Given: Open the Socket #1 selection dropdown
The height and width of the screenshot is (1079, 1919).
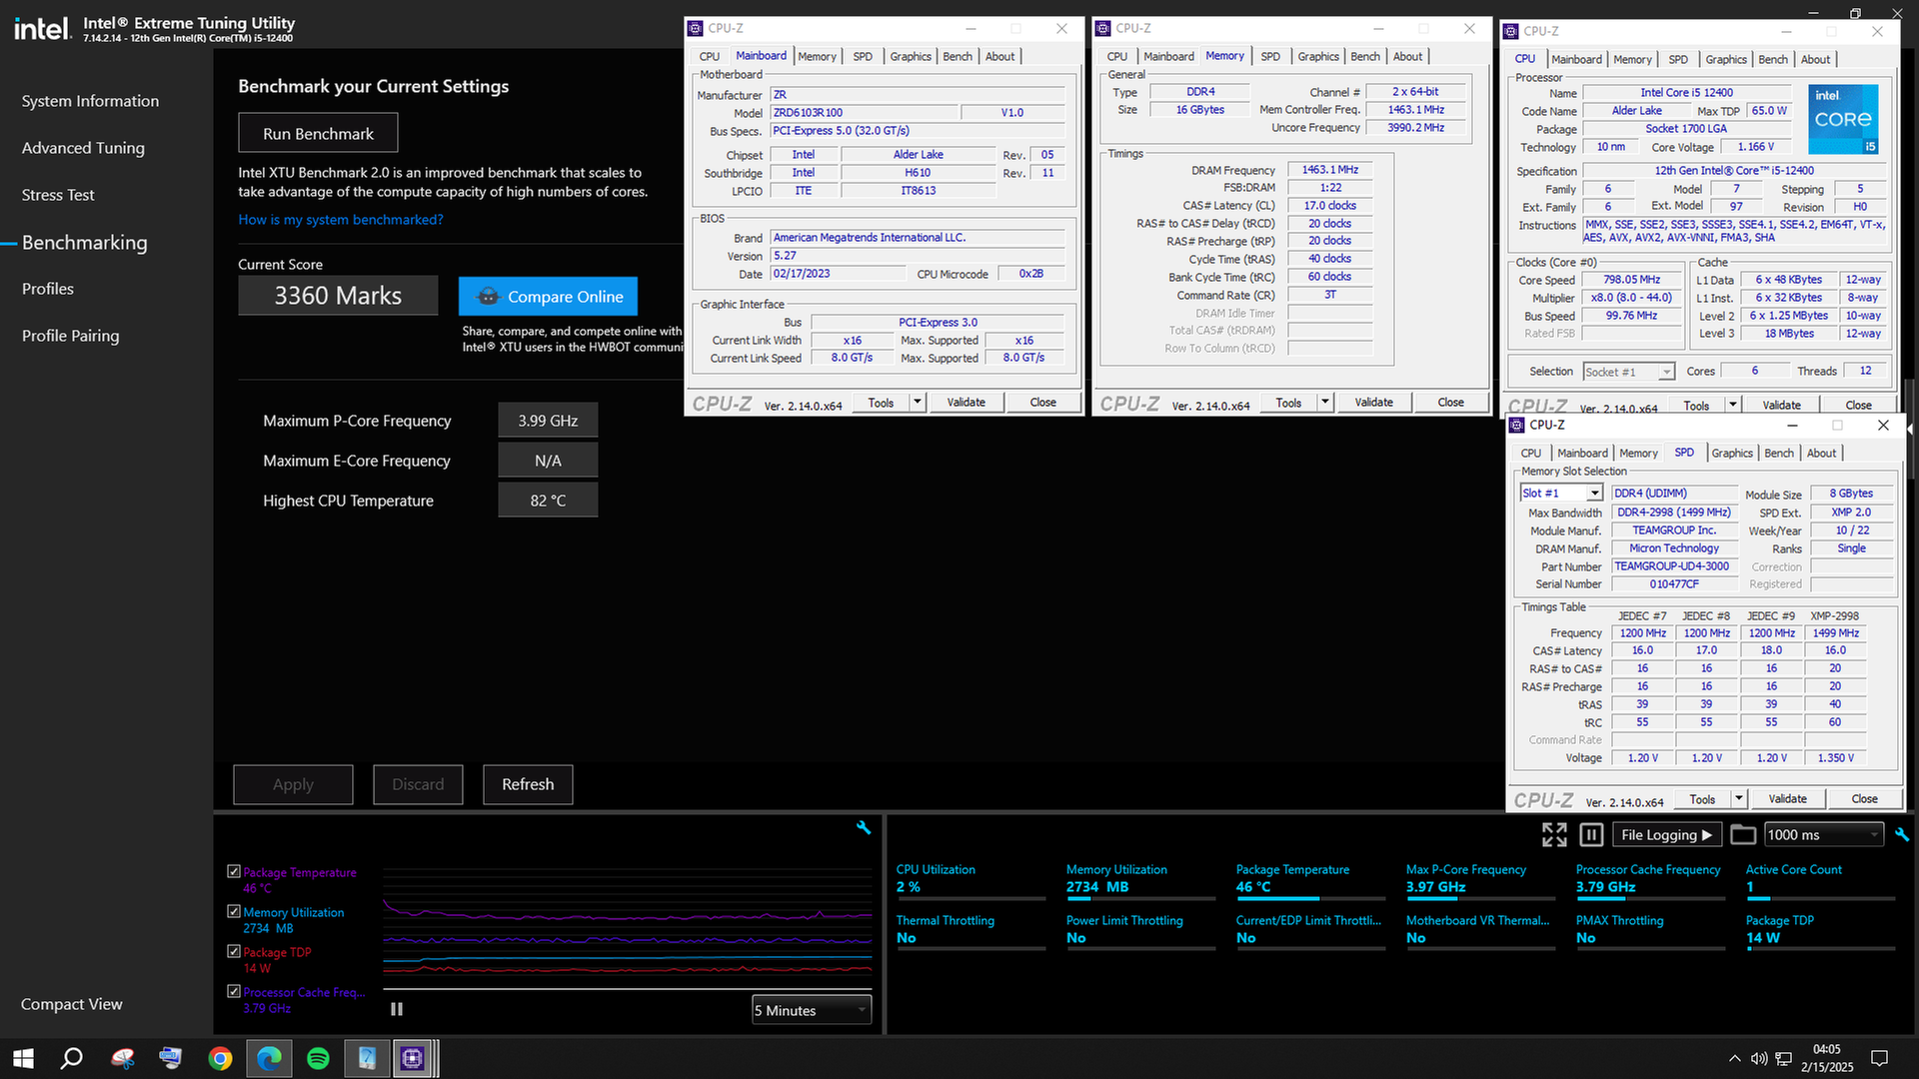Looking at the screenshot, I should click(1629, 372).
